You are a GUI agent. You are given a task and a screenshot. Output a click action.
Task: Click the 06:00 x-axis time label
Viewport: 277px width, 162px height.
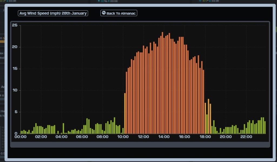click(x=82, y=137)
